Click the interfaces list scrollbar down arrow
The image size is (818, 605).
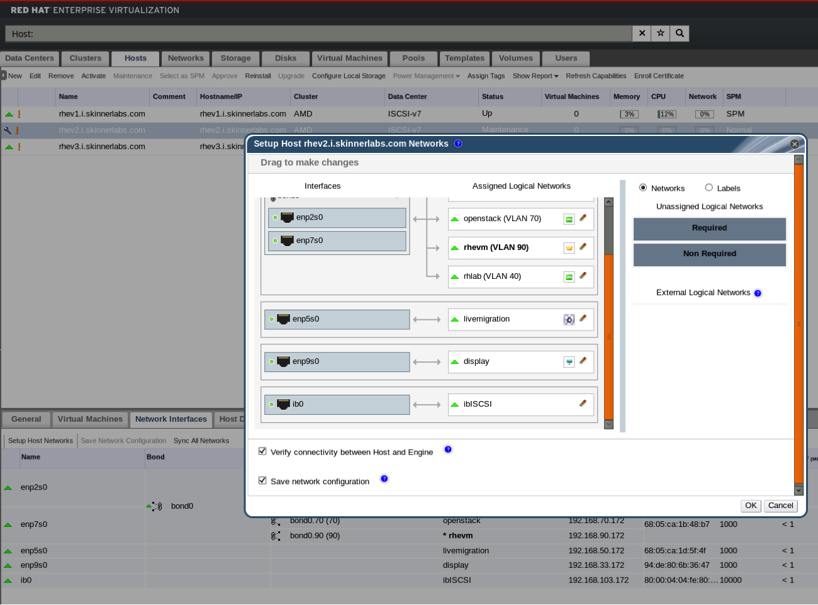608,425
